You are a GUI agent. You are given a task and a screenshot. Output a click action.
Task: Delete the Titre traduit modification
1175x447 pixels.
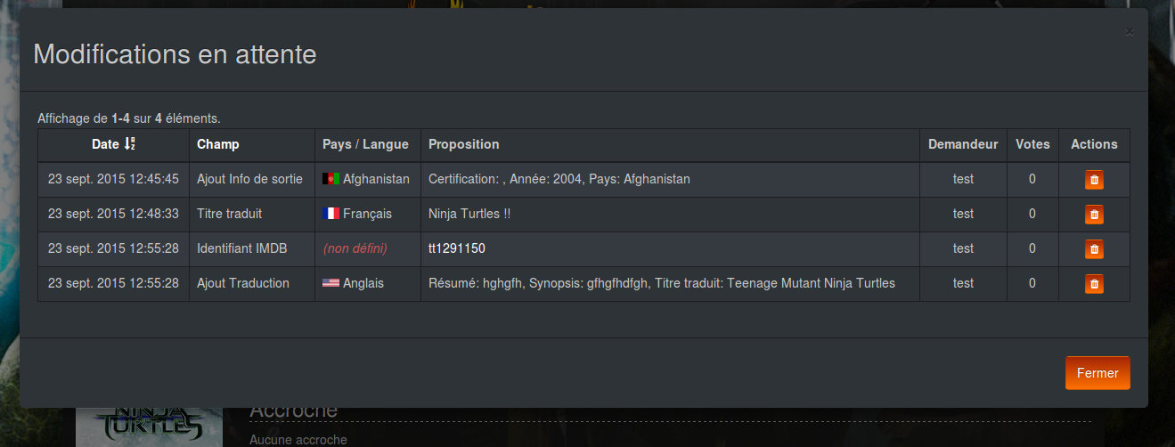(1094, 215)
